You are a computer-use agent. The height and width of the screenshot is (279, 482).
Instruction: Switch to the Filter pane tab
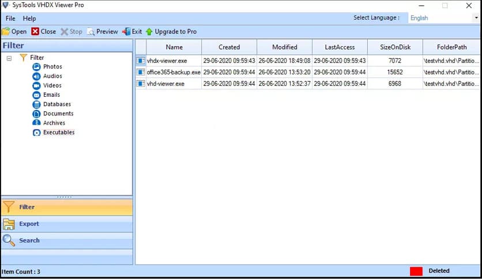[67, 207]
